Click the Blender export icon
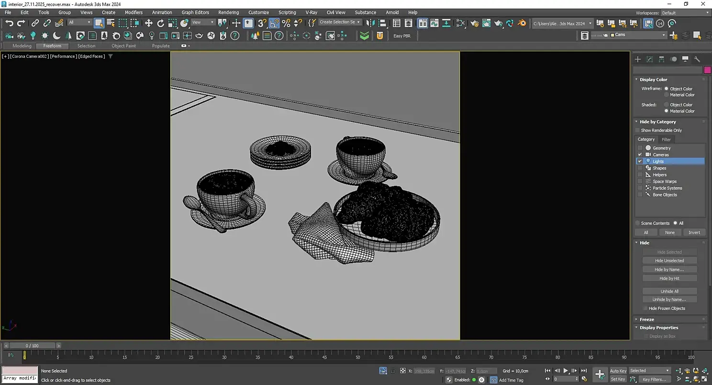This screenshot has height=385, width=712. 522,23
